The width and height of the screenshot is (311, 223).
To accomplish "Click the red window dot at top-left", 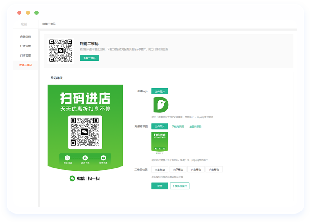I will [19, 13].
